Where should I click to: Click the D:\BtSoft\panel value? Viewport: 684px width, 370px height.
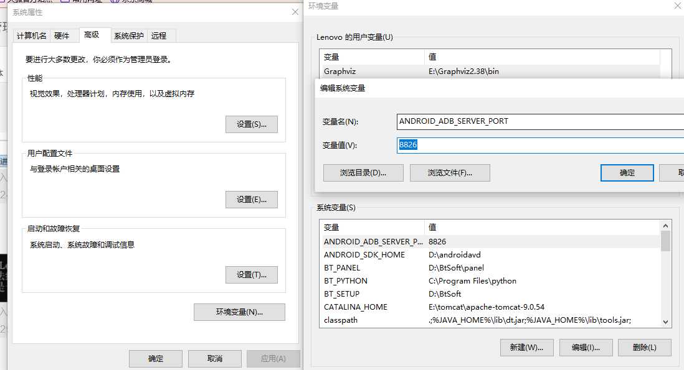(456, 267)
